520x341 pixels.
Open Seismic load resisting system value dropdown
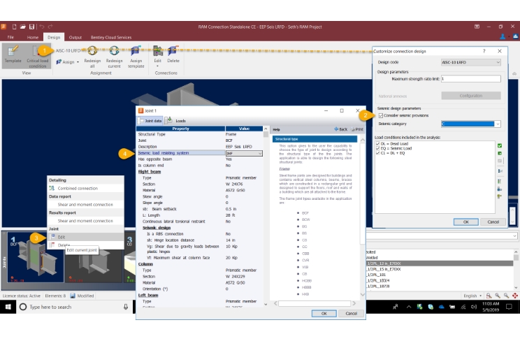(260, 153)
